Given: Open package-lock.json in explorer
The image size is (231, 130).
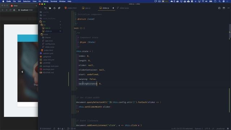Looking at the screenshot, I should click(50, 66).
